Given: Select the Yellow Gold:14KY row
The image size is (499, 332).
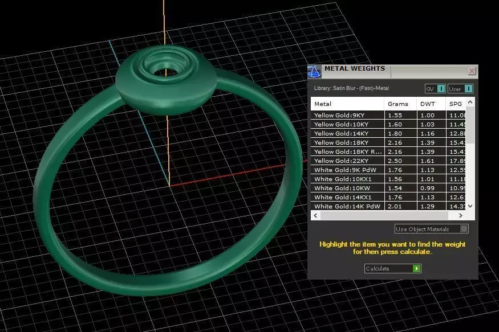Looking at the screenshot, I should pos(388,133).
